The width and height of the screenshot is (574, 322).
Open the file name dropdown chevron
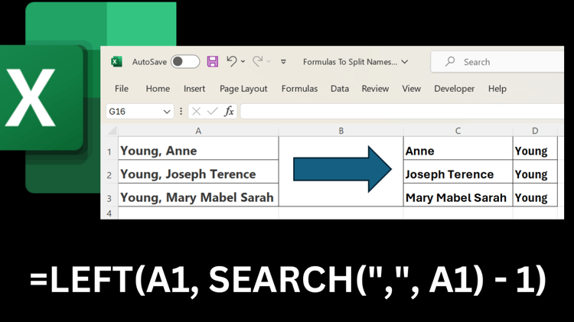tap(405, 62)
